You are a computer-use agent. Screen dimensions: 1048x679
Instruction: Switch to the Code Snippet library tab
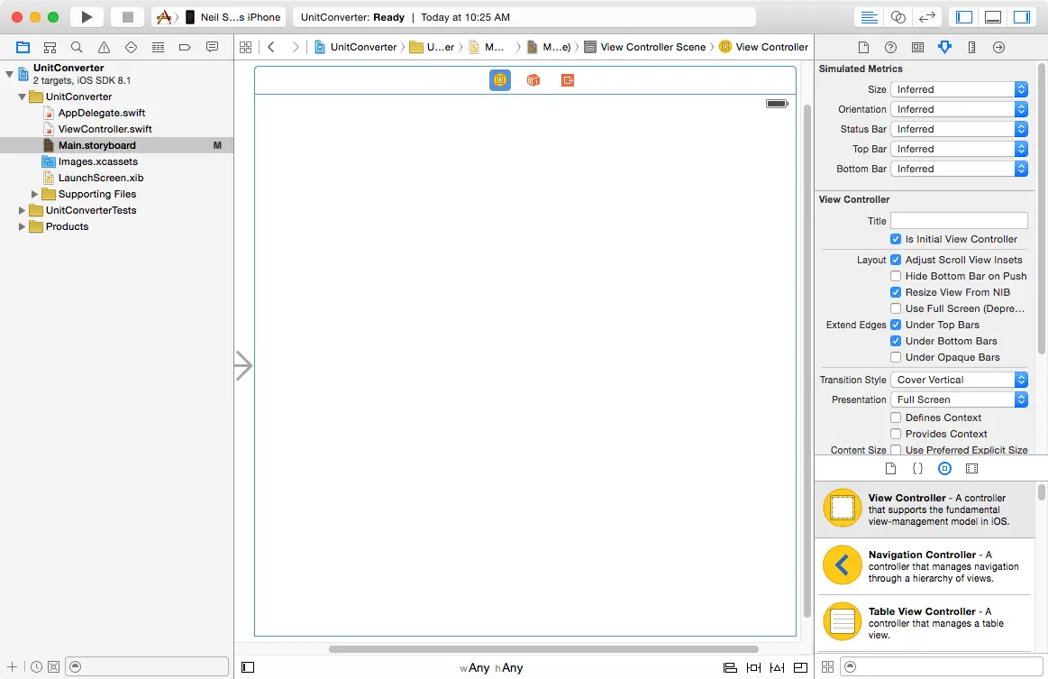tap(917, 468)
